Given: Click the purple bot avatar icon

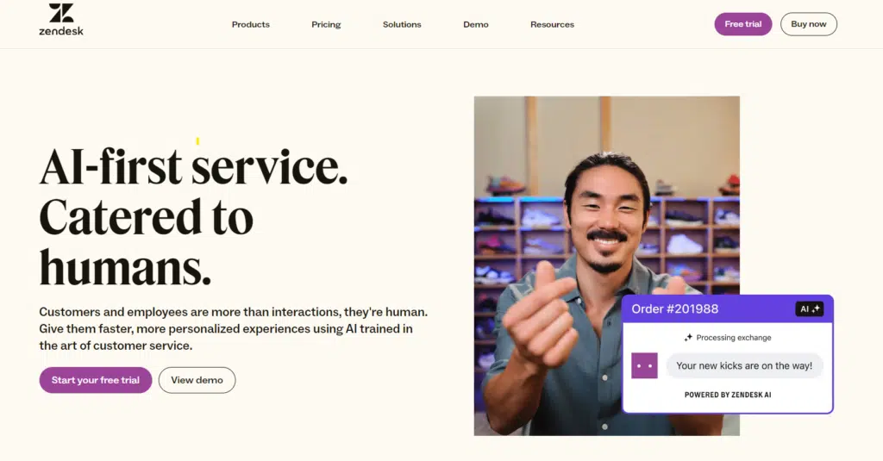Looking at the screenshot, I should pos(644,366).
